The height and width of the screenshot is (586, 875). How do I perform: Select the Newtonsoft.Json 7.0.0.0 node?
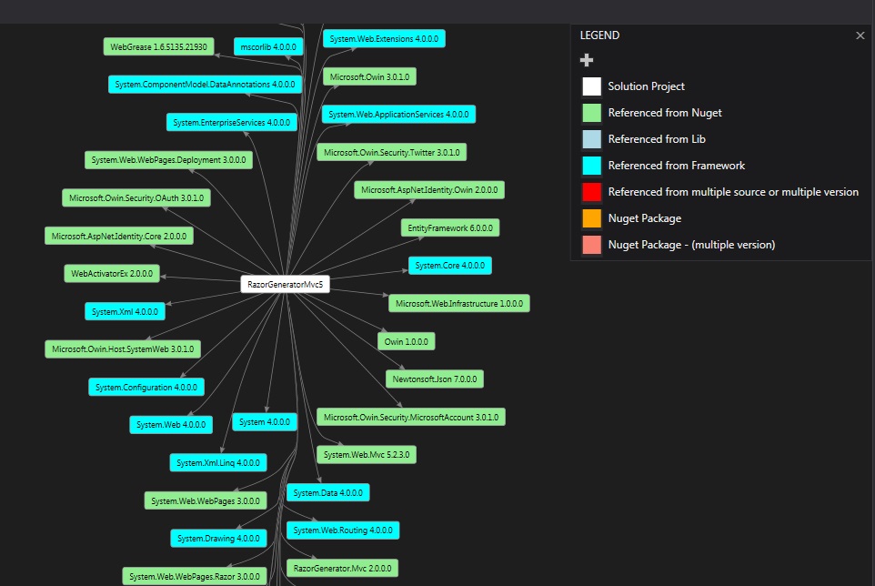435,379
